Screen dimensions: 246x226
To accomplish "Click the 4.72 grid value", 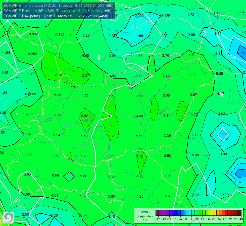I will click(x=85, y=96).
